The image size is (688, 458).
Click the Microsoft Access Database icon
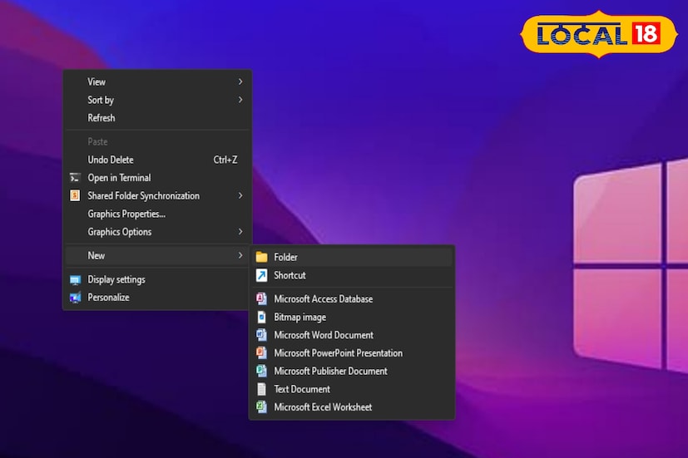[x=261, y=299]
